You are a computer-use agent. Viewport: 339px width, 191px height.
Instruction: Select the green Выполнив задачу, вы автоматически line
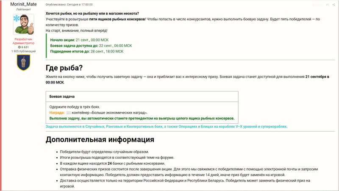click(142, 119)
